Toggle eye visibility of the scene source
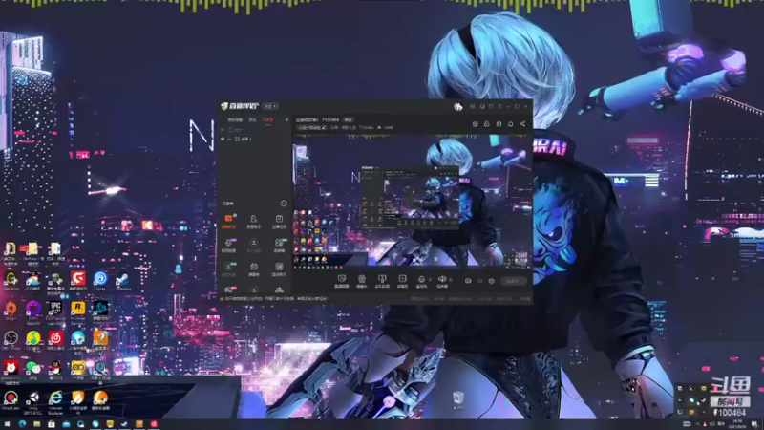764x430 pixels. tap(223, 139)
